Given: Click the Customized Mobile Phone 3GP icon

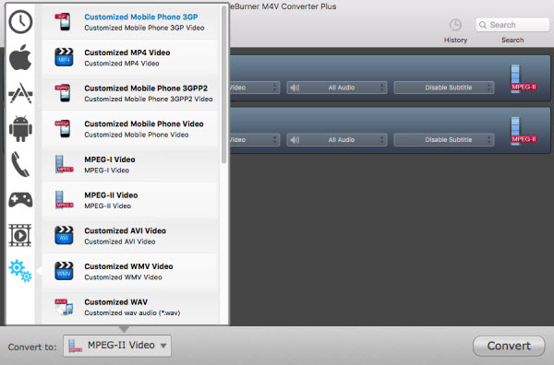Looking at the screenshot, I should pos(64,21).
